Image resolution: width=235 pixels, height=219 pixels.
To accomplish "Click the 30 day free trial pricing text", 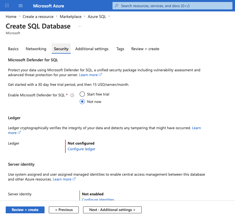I will point(69,84).
